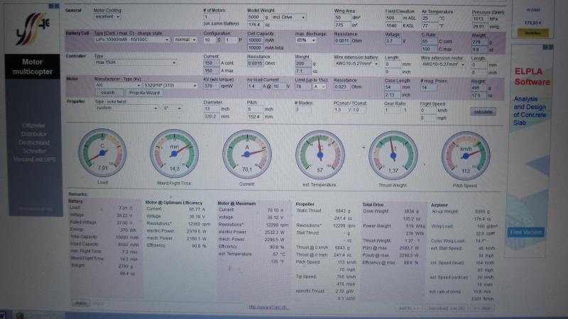Open the Prop-Kv-Wizard
The image size is (568, 319).
point(144,92)
